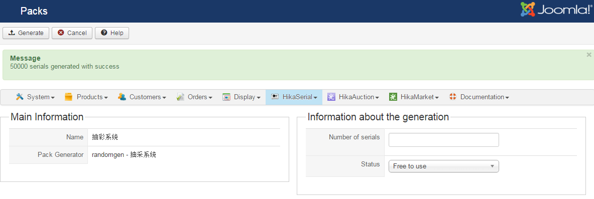Click the 'randomgen - 抽采系统' generator value

coord(124,155)
